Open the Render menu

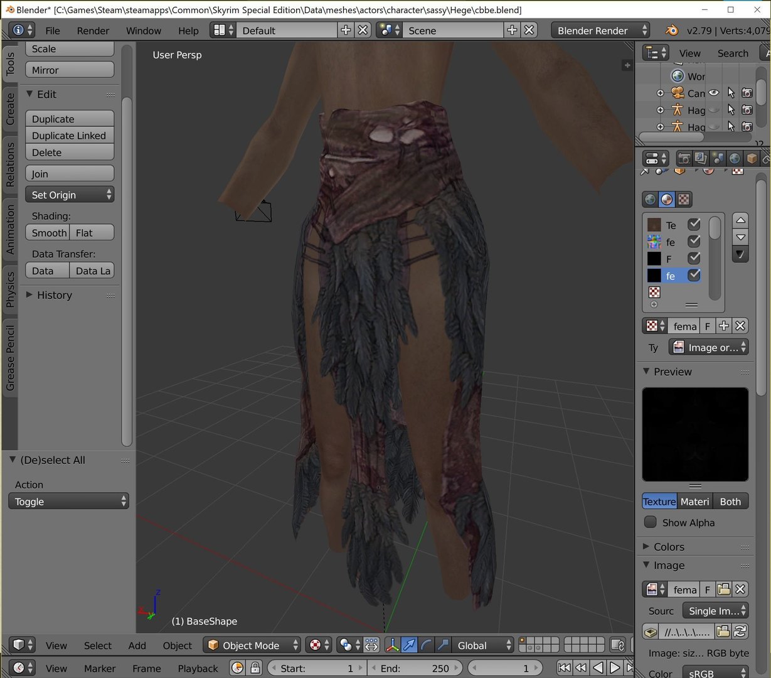point(93,30)
